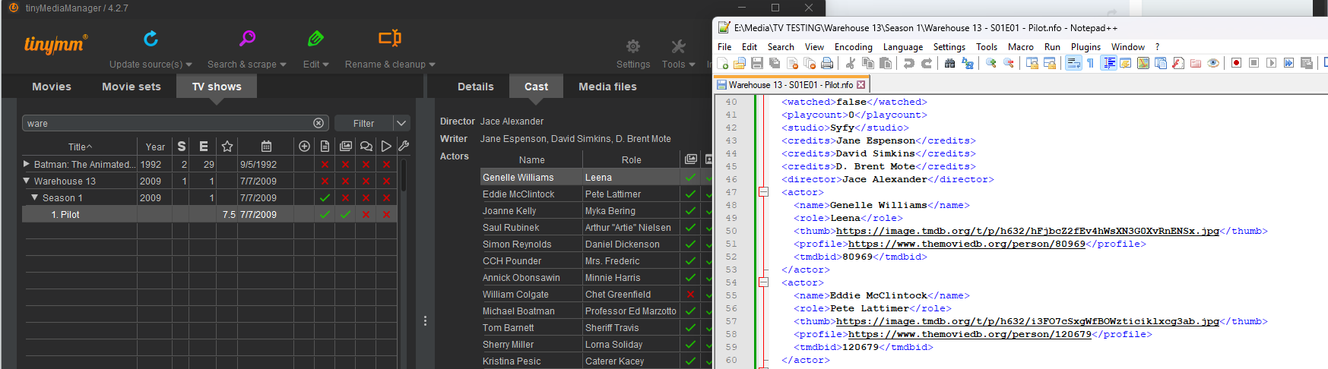Toggle Word wrap in Notepad++ toolbar
The image size is (1328, 369).
(1073, 63)
